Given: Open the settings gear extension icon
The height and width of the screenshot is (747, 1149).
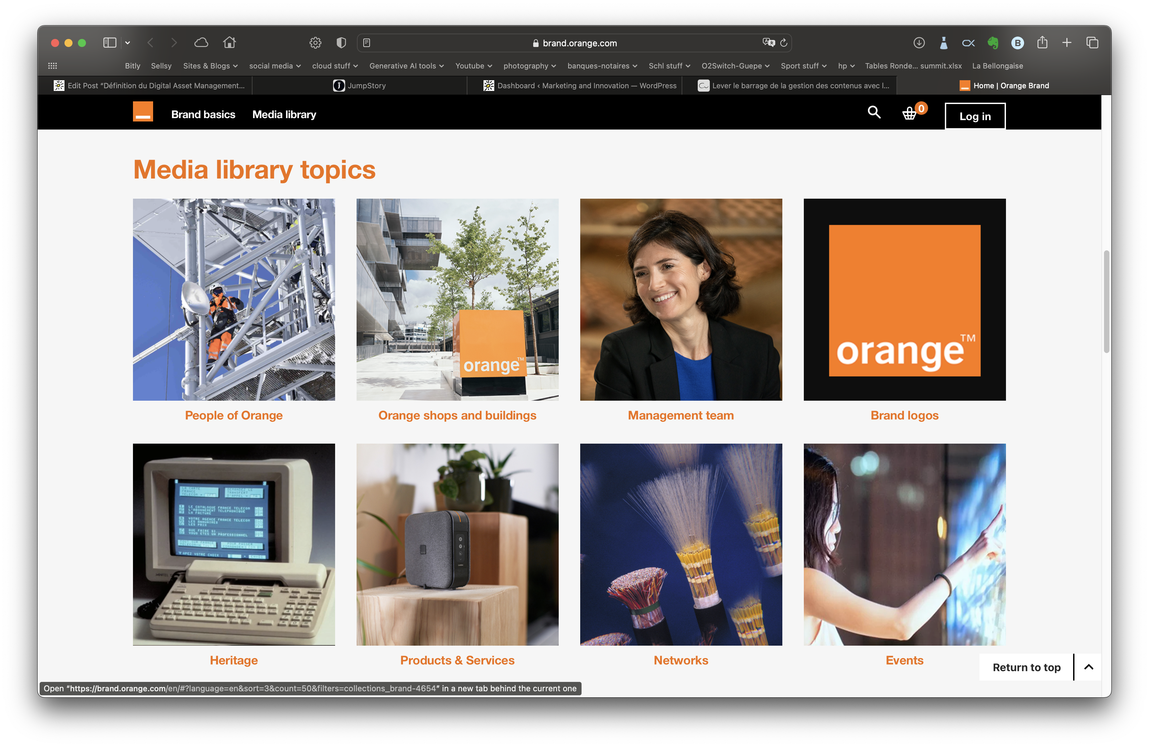Looking at the screenshot, I should (315, 43).
